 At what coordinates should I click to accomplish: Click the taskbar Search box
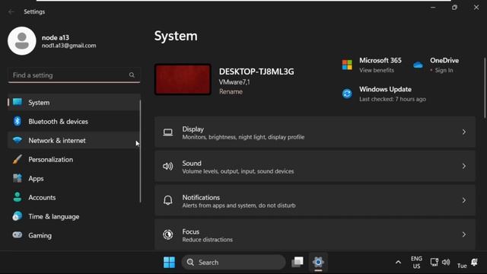coord(234,262)
